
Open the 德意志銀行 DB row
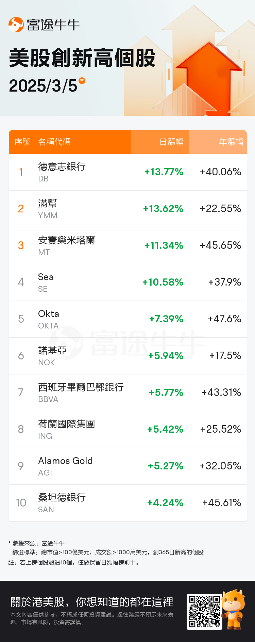pos(128,172)
